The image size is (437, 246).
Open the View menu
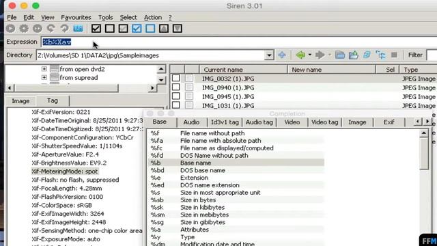click(x=48, y=17)
